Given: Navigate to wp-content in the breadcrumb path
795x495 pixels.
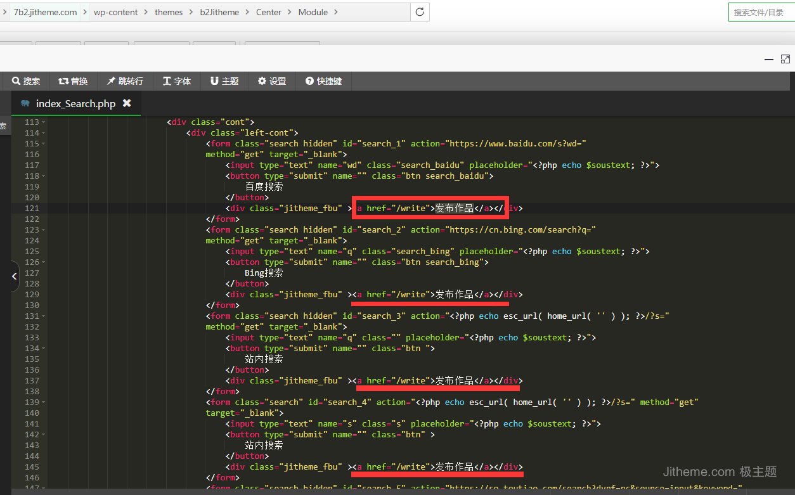Looking at the screenshot, I should (x=115, y=12).
